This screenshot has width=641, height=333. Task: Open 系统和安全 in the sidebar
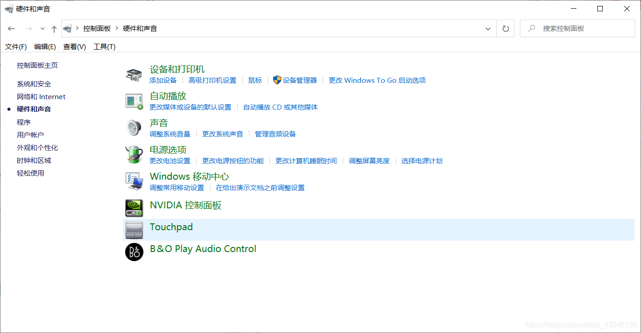(34, 84)
